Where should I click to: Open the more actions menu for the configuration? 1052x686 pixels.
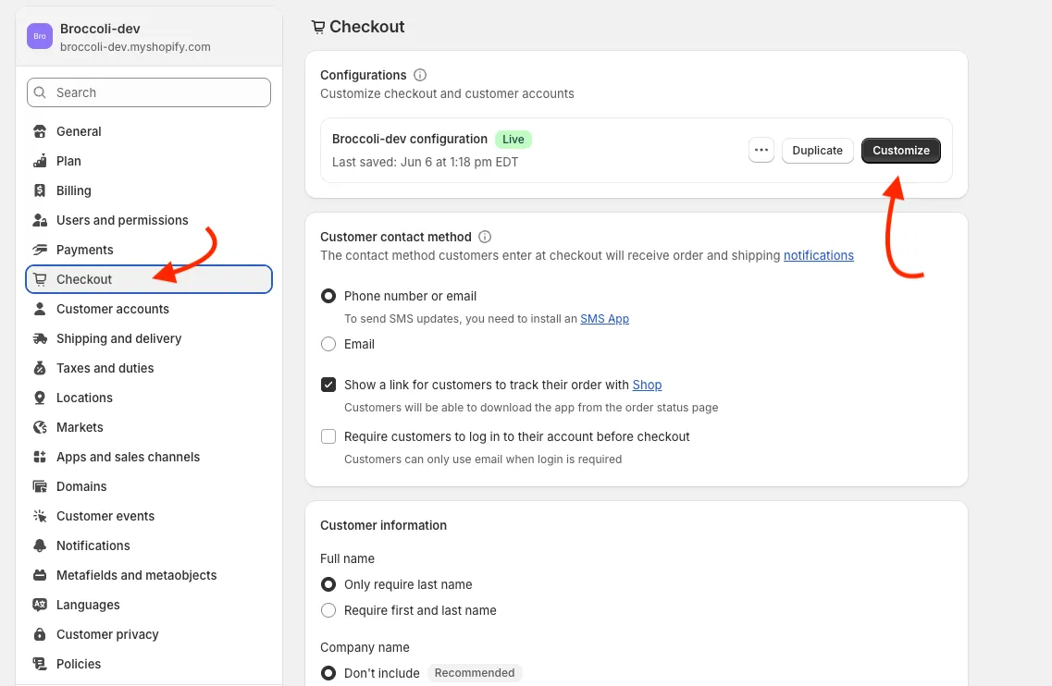[761, 150]
